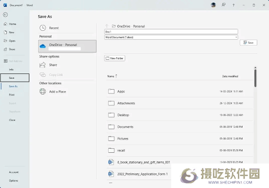Open the Attachments folder
Viewport: 269px width, 188px height.
pyautogui.click(x=180, y=103)
